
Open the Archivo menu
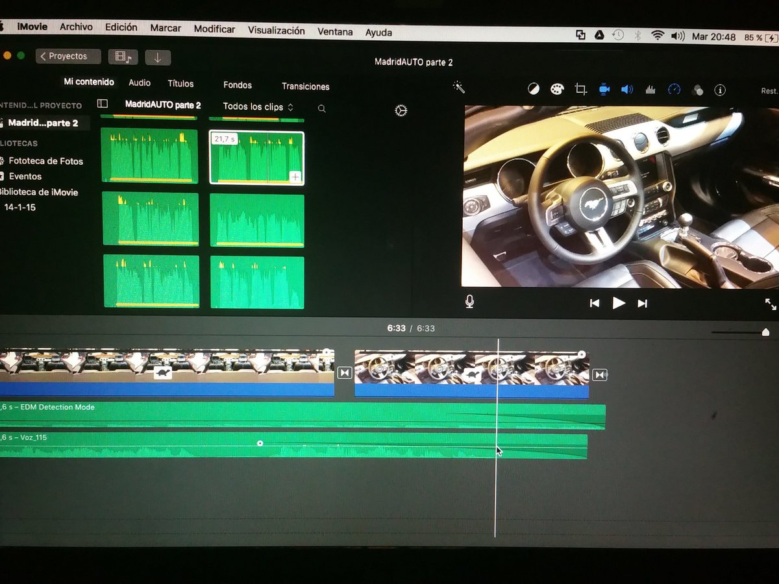coord(76,27)
